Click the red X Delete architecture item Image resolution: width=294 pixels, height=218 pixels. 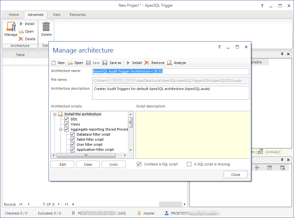27,39
